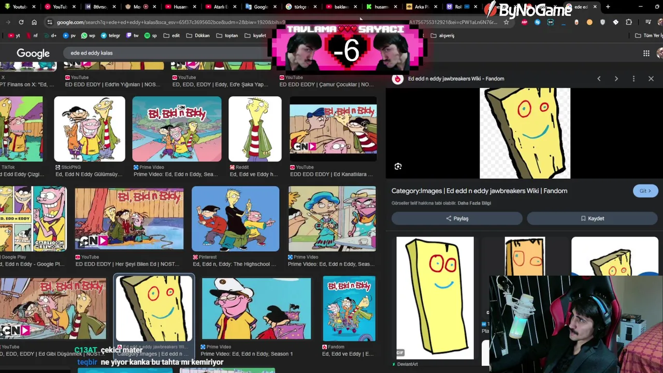Reload the page with the refresh icon

click(21, 22)
